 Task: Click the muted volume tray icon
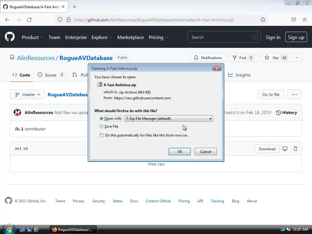(x=289, y=229)
